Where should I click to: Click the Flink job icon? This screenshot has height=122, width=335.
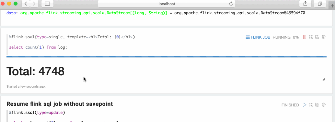coord(248,37)
